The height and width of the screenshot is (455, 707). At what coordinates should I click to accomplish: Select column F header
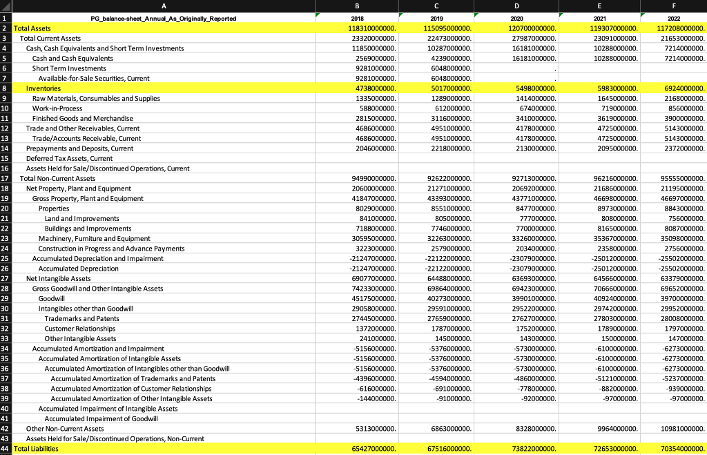coord(674,6)
